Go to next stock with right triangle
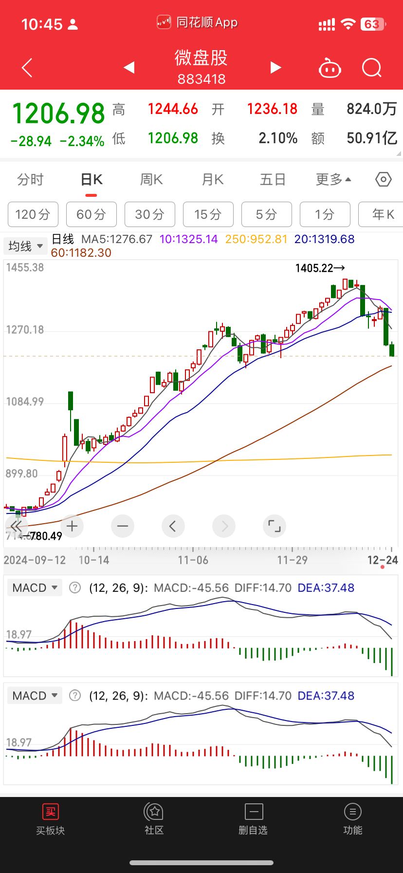Image resolution: width=403 pixels, height=873 pixels. (x=275, y=68)
